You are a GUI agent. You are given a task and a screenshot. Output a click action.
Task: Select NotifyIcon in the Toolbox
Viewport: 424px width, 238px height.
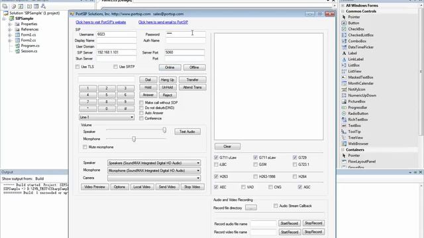(356, 89)
